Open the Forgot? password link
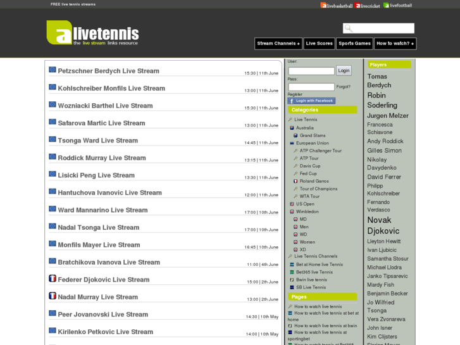The image size is (460, 345). tap(343, 87)
